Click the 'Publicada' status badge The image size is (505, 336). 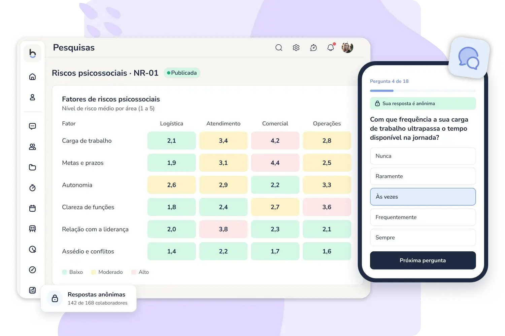[182, 73]
